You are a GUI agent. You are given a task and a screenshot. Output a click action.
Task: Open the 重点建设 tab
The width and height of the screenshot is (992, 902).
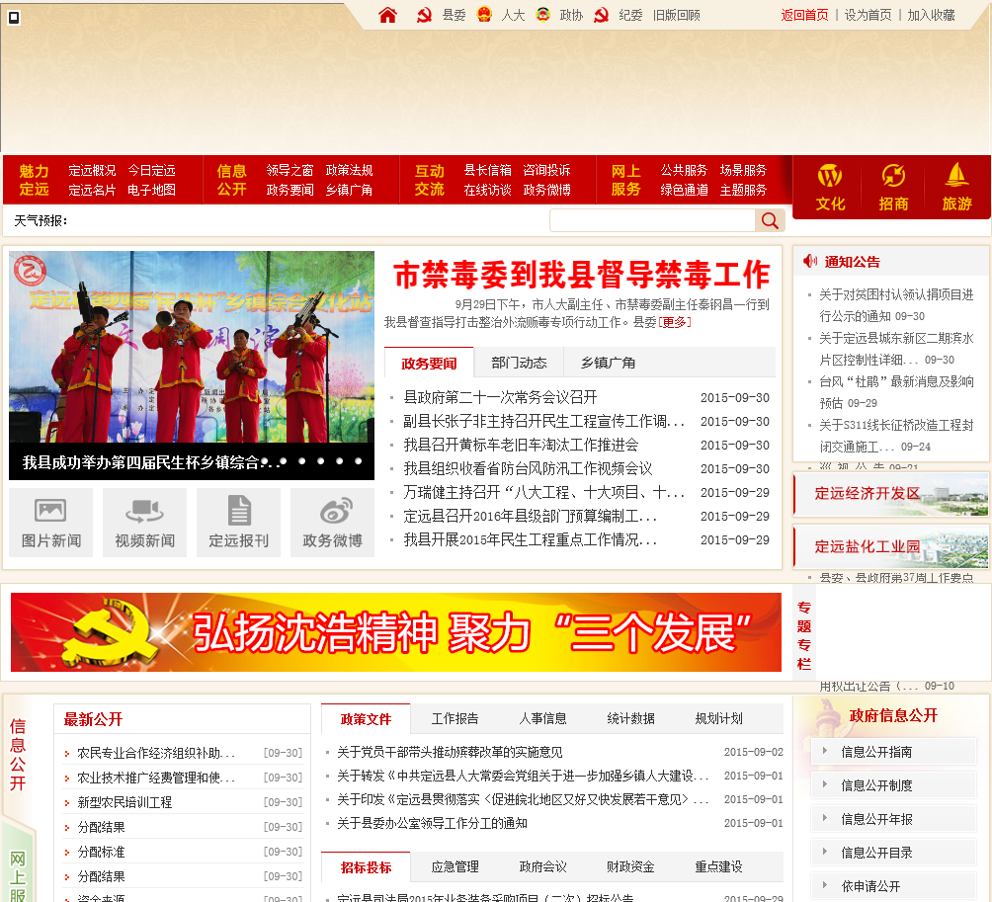click(x=718, y=866)
